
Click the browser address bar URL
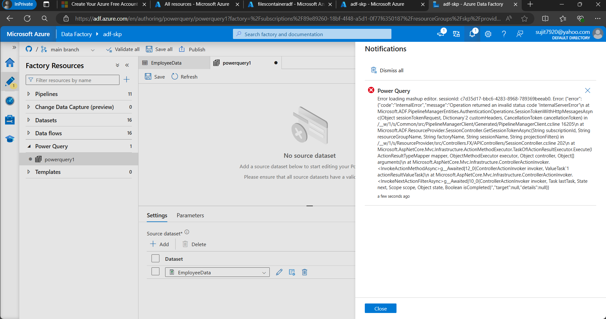click(288, 18)
